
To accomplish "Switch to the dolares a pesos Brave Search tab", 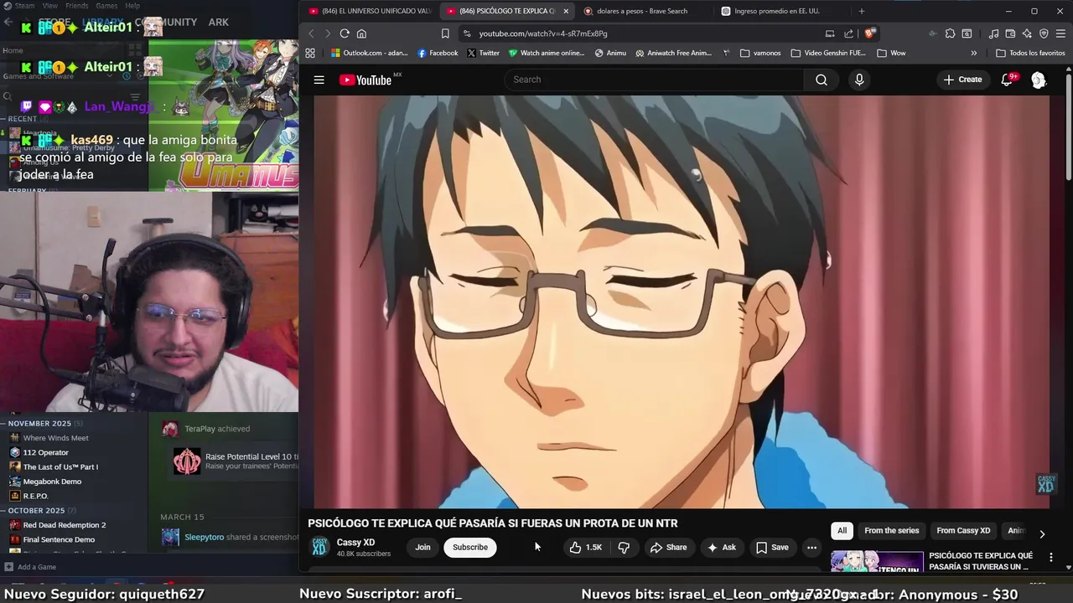I will click(642, 11).
